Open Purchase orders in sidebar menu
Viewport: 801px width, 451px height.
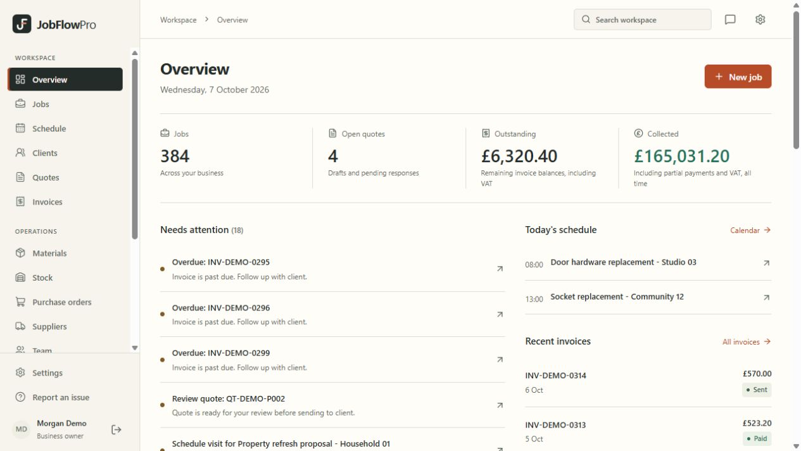[65, 302]
